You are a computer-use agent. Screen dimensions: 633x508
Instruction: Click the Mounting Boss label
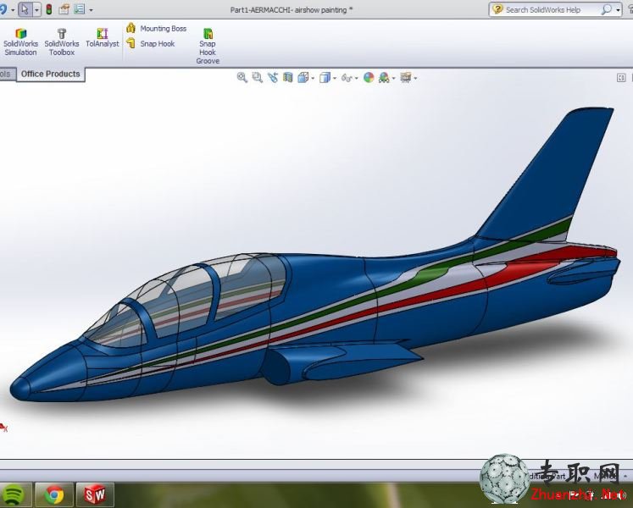click(163, 29)
